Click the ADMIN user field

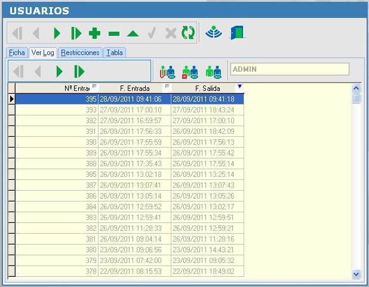click(x=290, y=69)
